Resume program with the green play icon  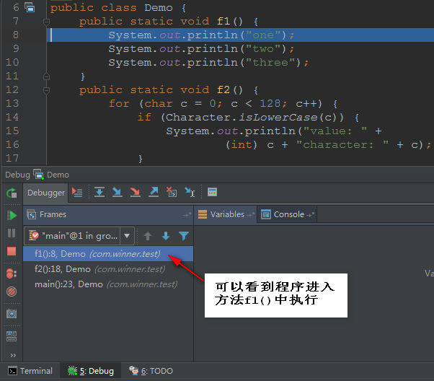12,215
